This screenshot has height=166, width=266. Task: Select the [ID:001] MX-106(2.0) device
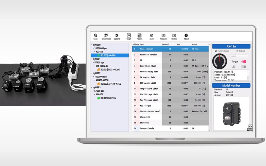click(x=110, y=70)
